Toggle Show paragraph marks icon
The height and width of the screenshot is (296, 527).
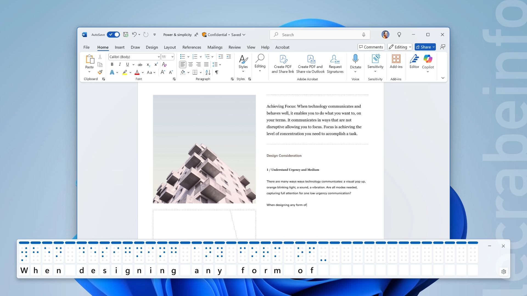click(x=217, y=72)
